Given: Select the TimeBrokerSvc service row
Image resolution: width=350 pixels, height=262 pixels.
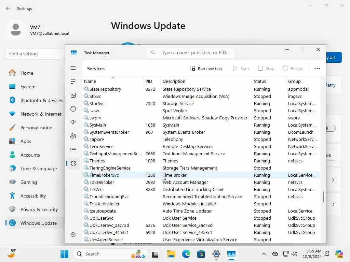Looking at the screenshot, I should click(201, 175).
